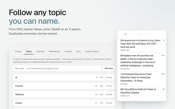Remove the AI topic
This screenshot has width=175, height=109.
(x=109, y=77)
